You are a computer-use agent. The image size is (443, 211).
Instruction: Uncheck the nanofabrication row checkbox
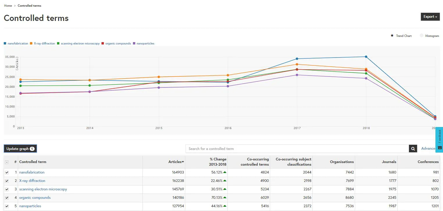[x=7, y=172]
